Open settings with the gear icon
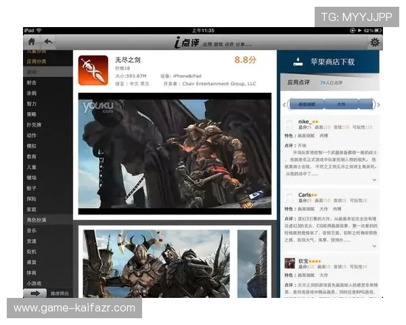Image resolution: width=406 pixels, height=325 pixels. [374, 42]
